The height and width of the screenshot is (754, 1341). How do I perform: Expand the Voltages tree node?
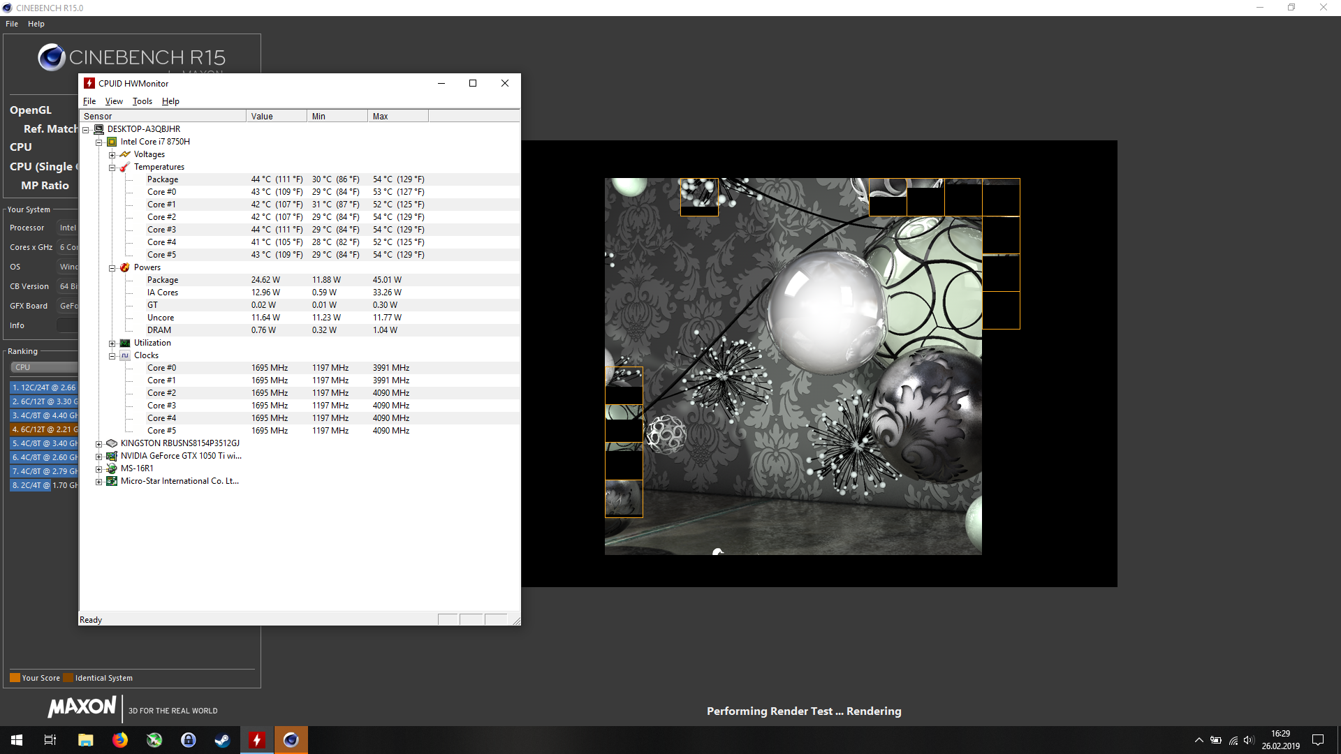[112, 155]
